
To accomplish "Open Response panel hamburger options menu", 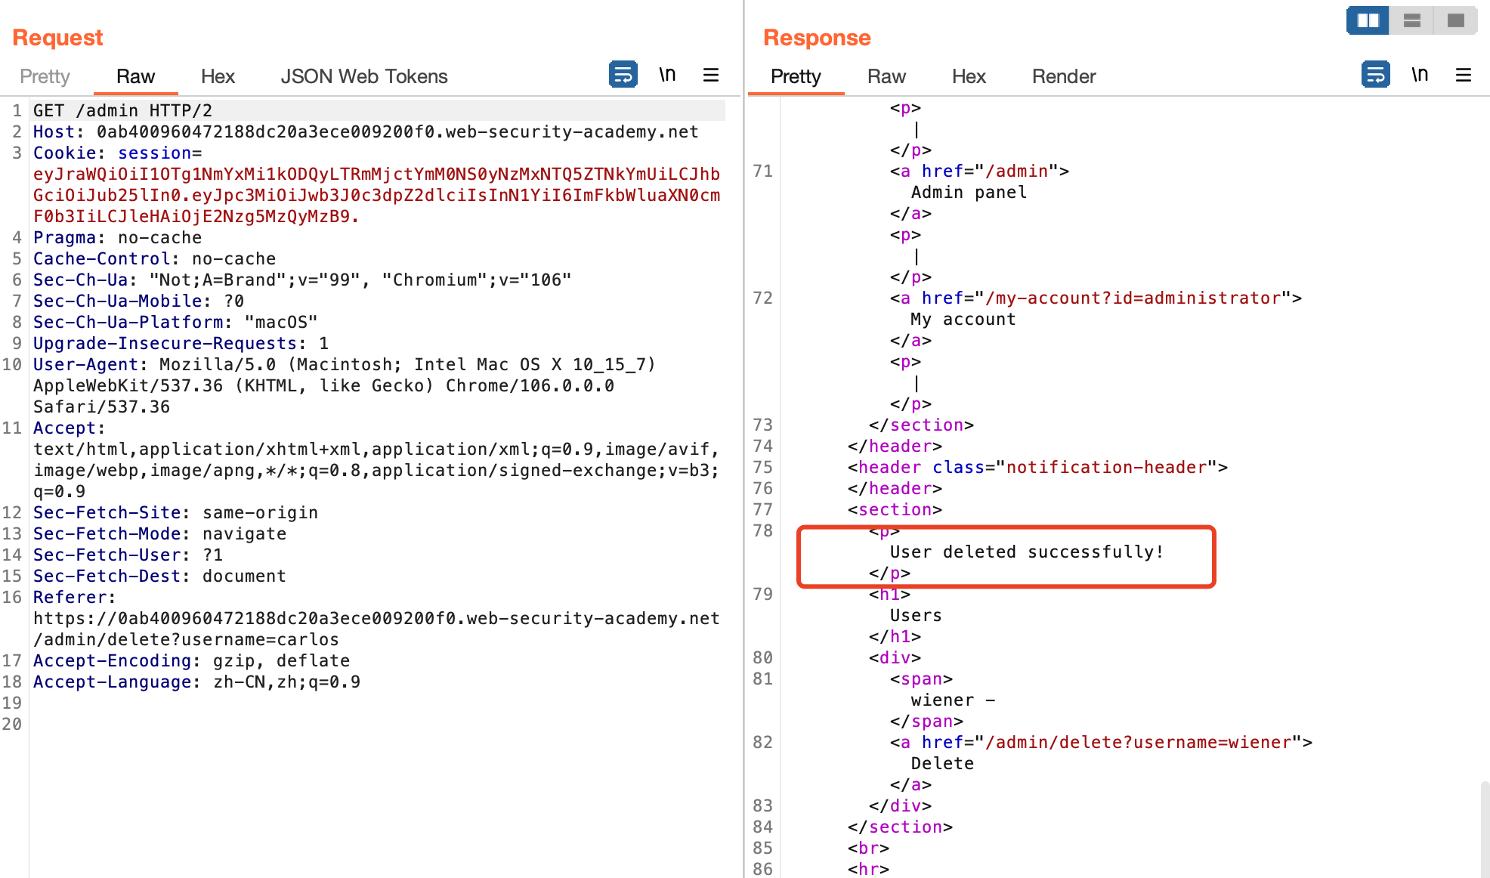I will point(1463,75).
